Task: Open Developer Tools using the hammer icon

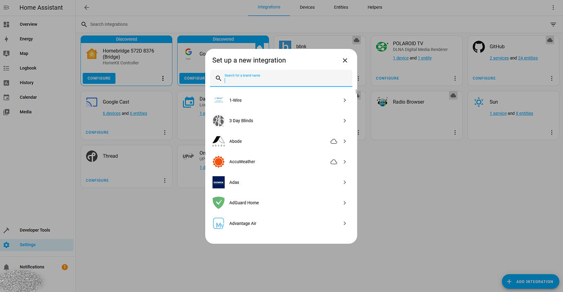Action: (7, 230)
